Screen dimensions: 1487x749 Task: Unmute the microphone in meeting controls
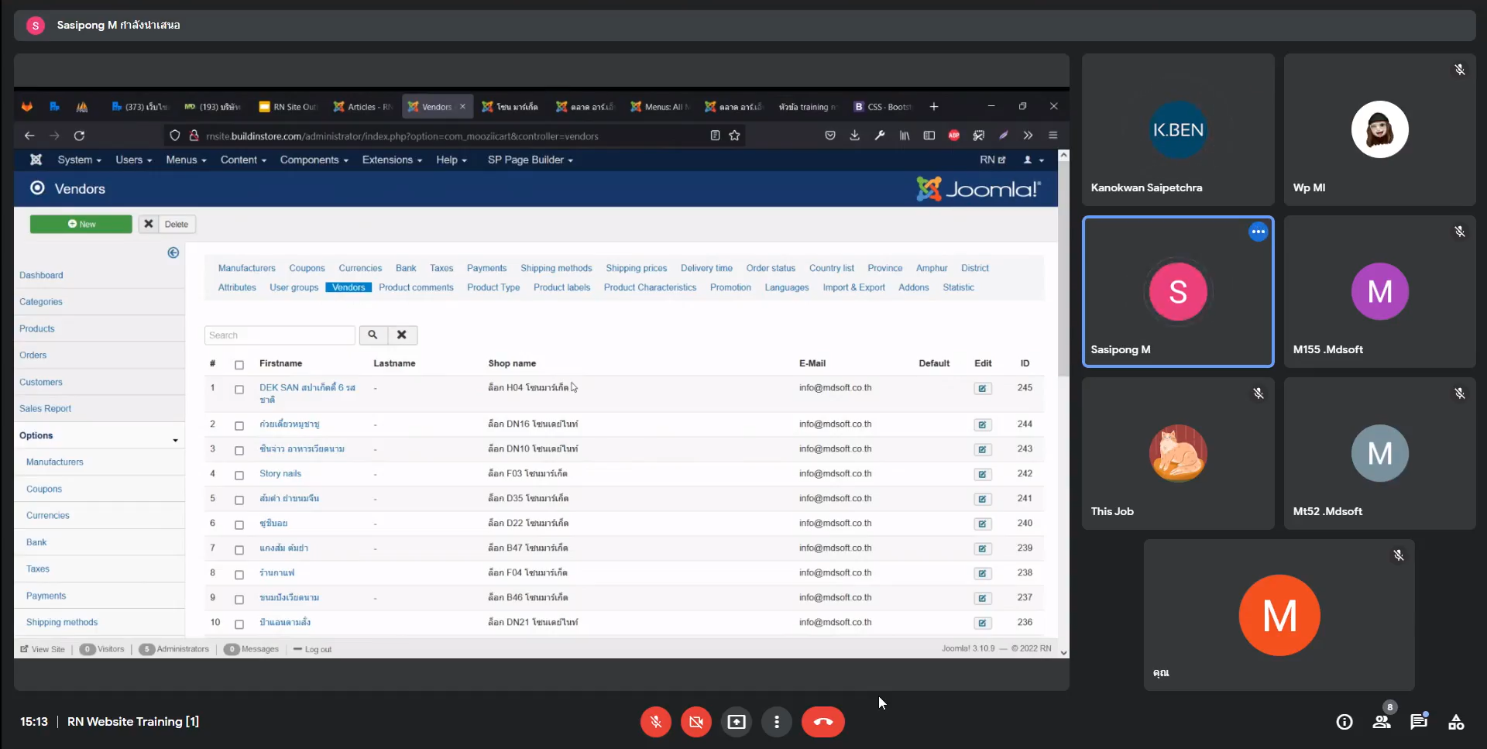coord(655,722)
